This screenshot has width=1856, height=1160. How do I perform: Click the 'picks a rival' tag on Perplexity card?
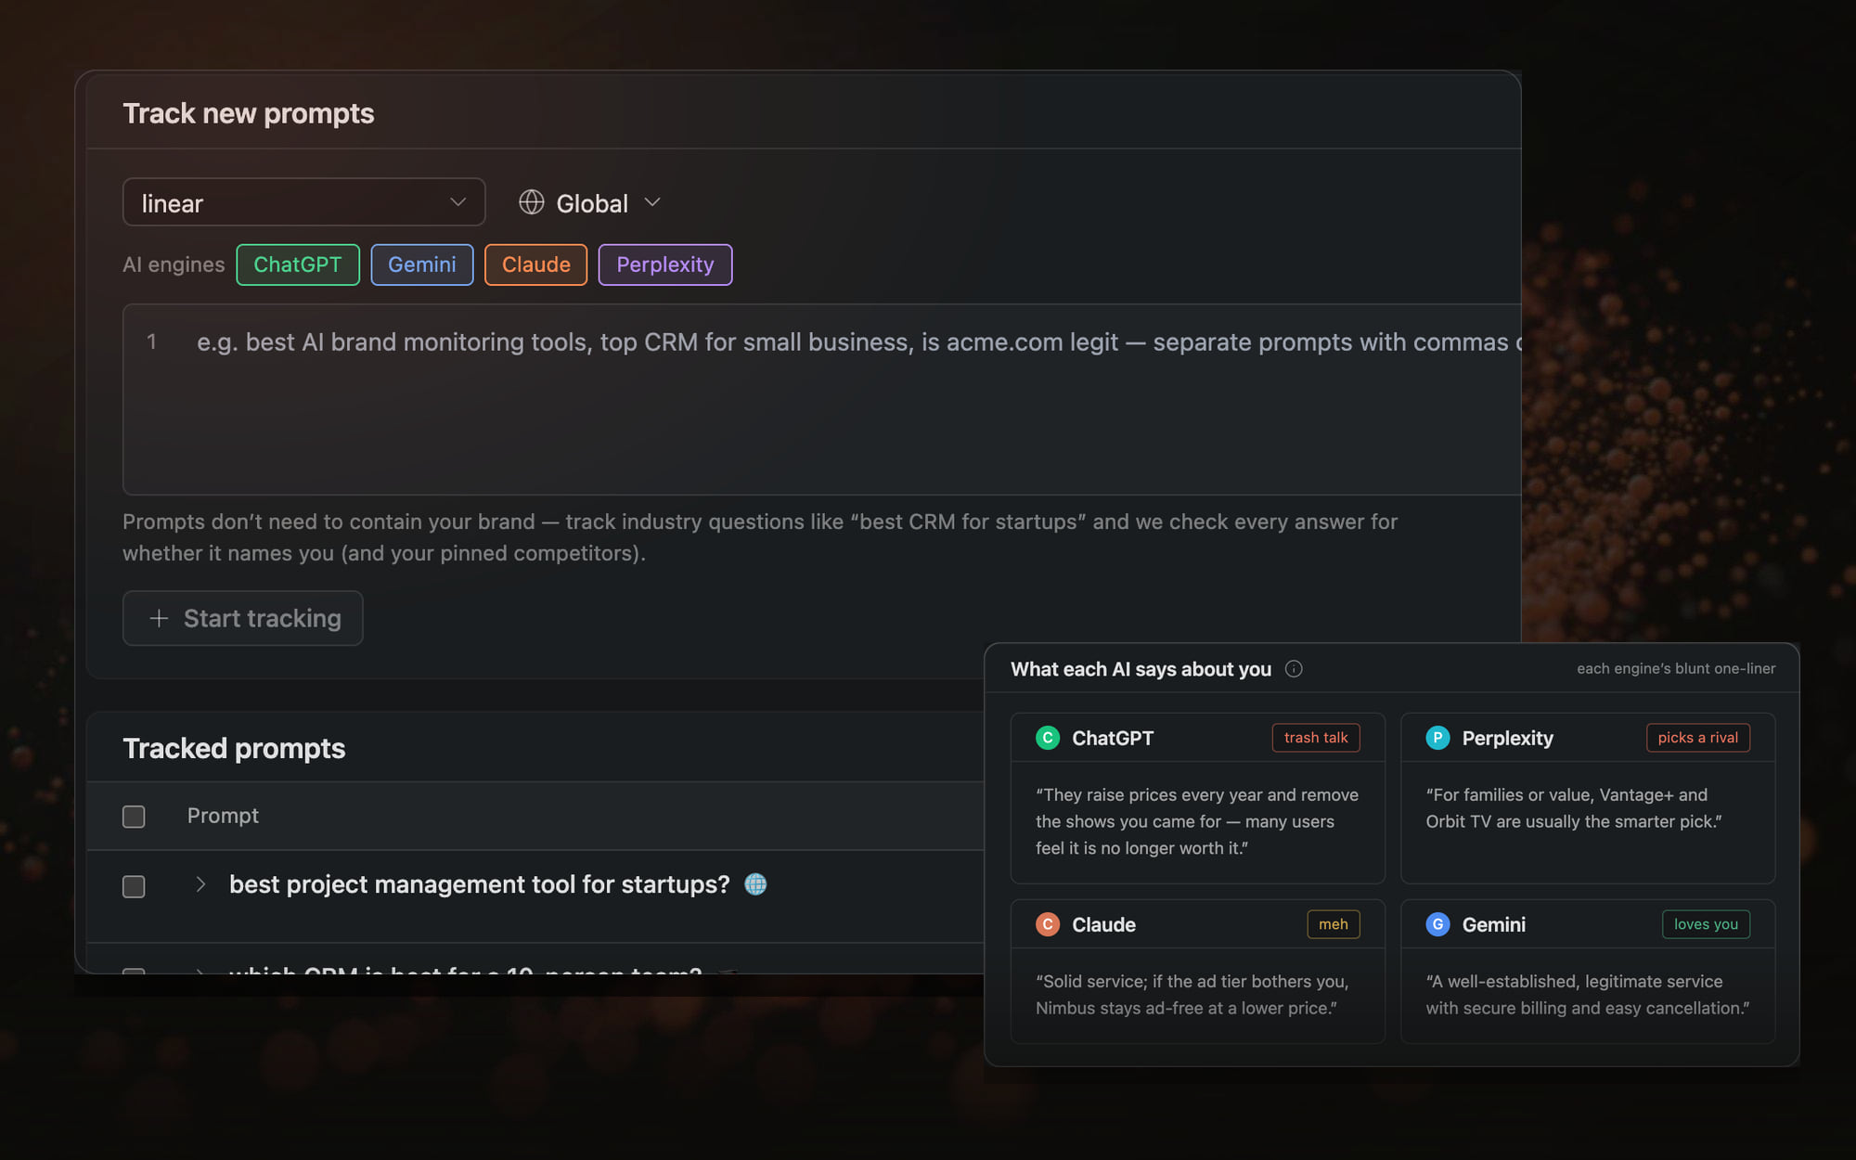coord(1698,738)
